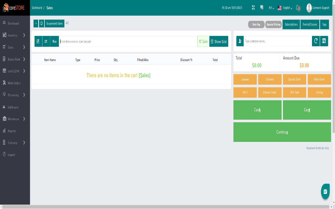335x209 pixels.
Task: Toggle the Special Pricing pill
Action: 273,25
